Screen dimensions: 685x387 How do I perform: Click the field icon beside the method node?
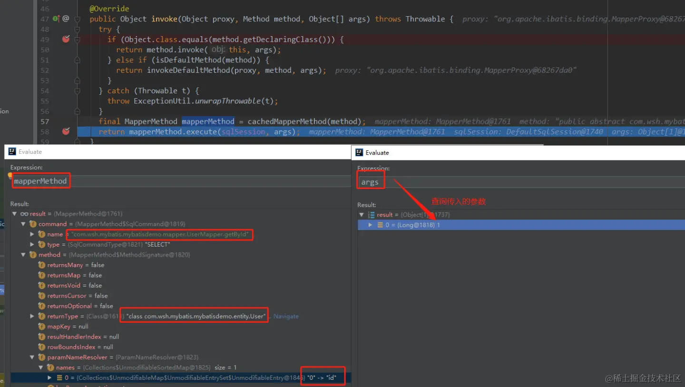[33, 255]
